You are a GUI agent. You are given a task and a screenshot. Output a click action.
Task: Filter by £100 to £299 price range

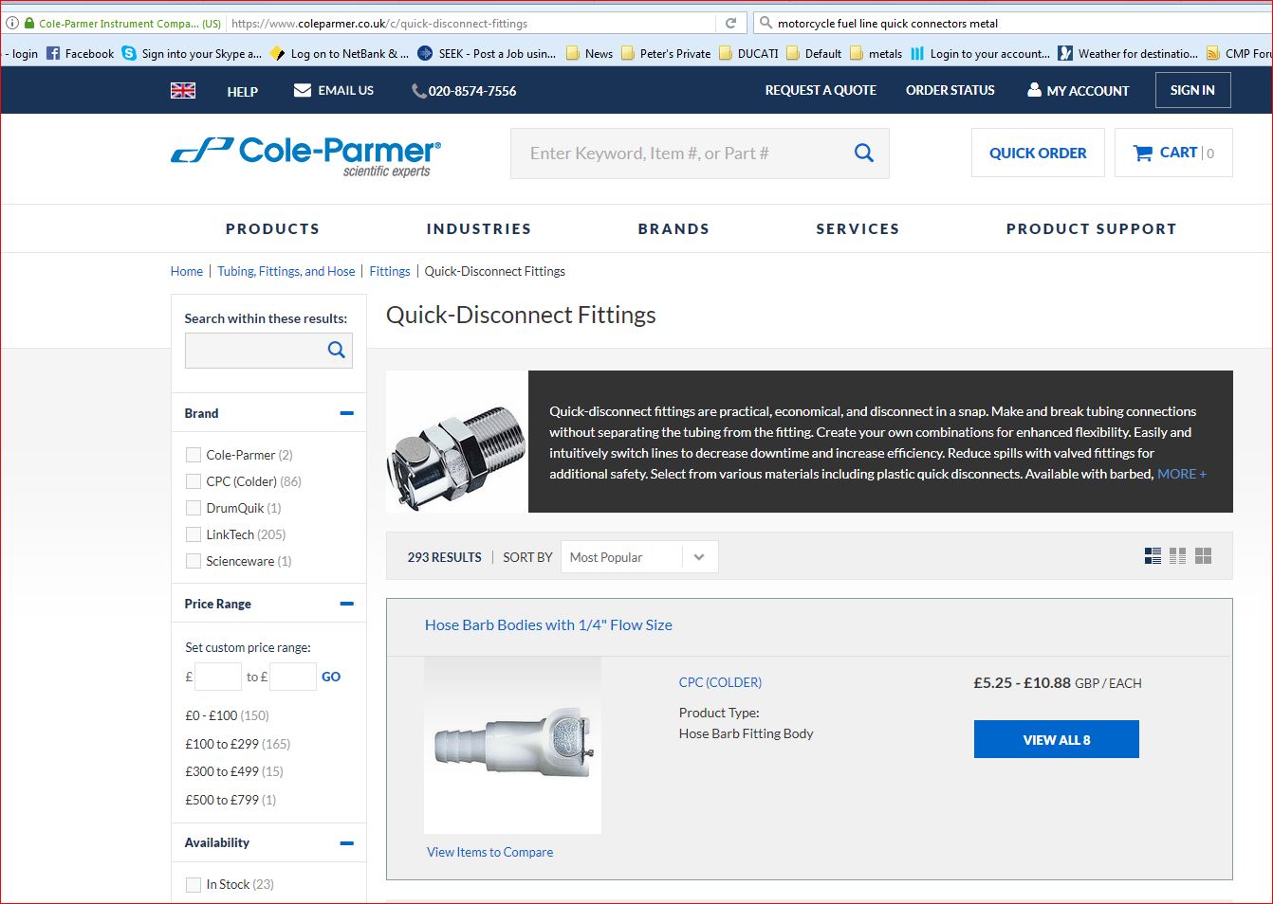[237, 744]
